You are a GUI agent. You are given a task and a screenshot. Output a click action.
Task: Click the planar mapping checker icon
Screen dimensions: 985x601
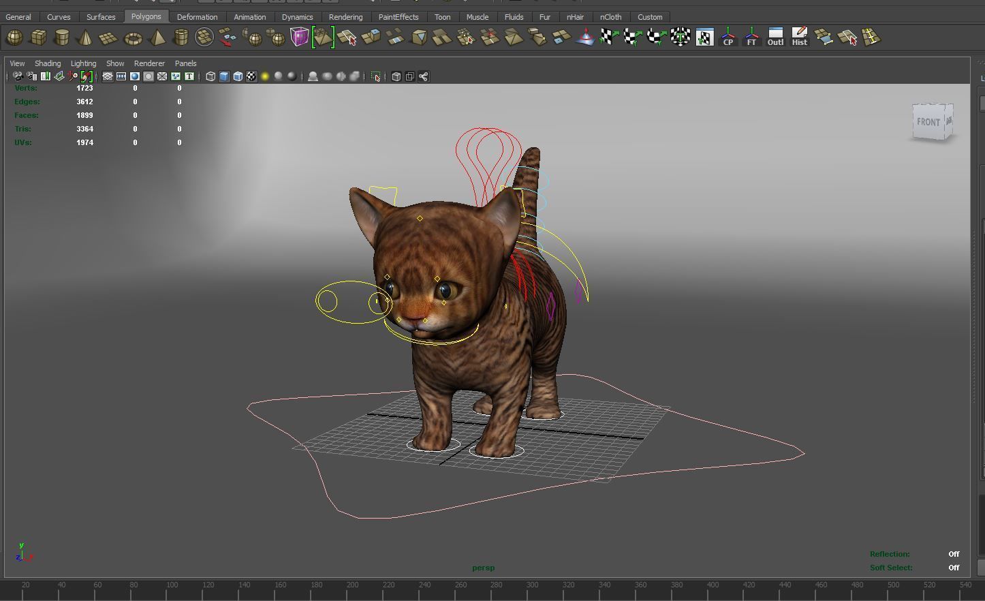[609, 37]
